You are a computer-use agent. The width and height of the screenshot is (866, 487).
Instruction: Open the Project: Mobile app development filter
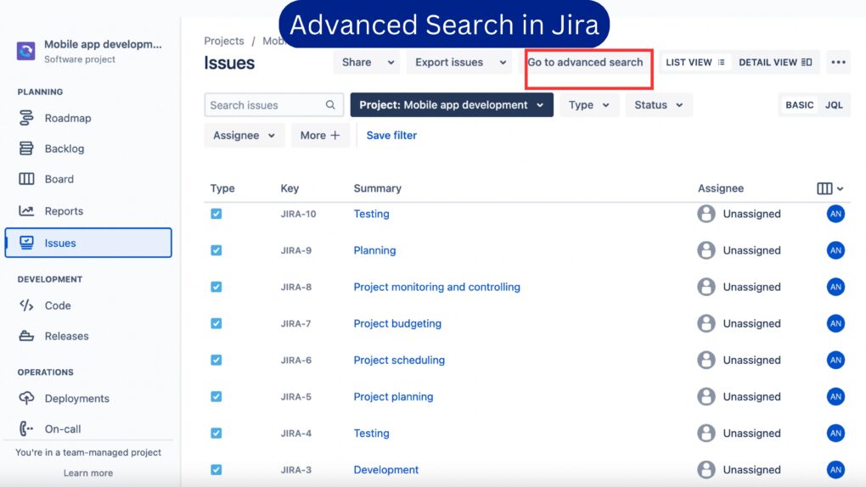pos(452,105)
